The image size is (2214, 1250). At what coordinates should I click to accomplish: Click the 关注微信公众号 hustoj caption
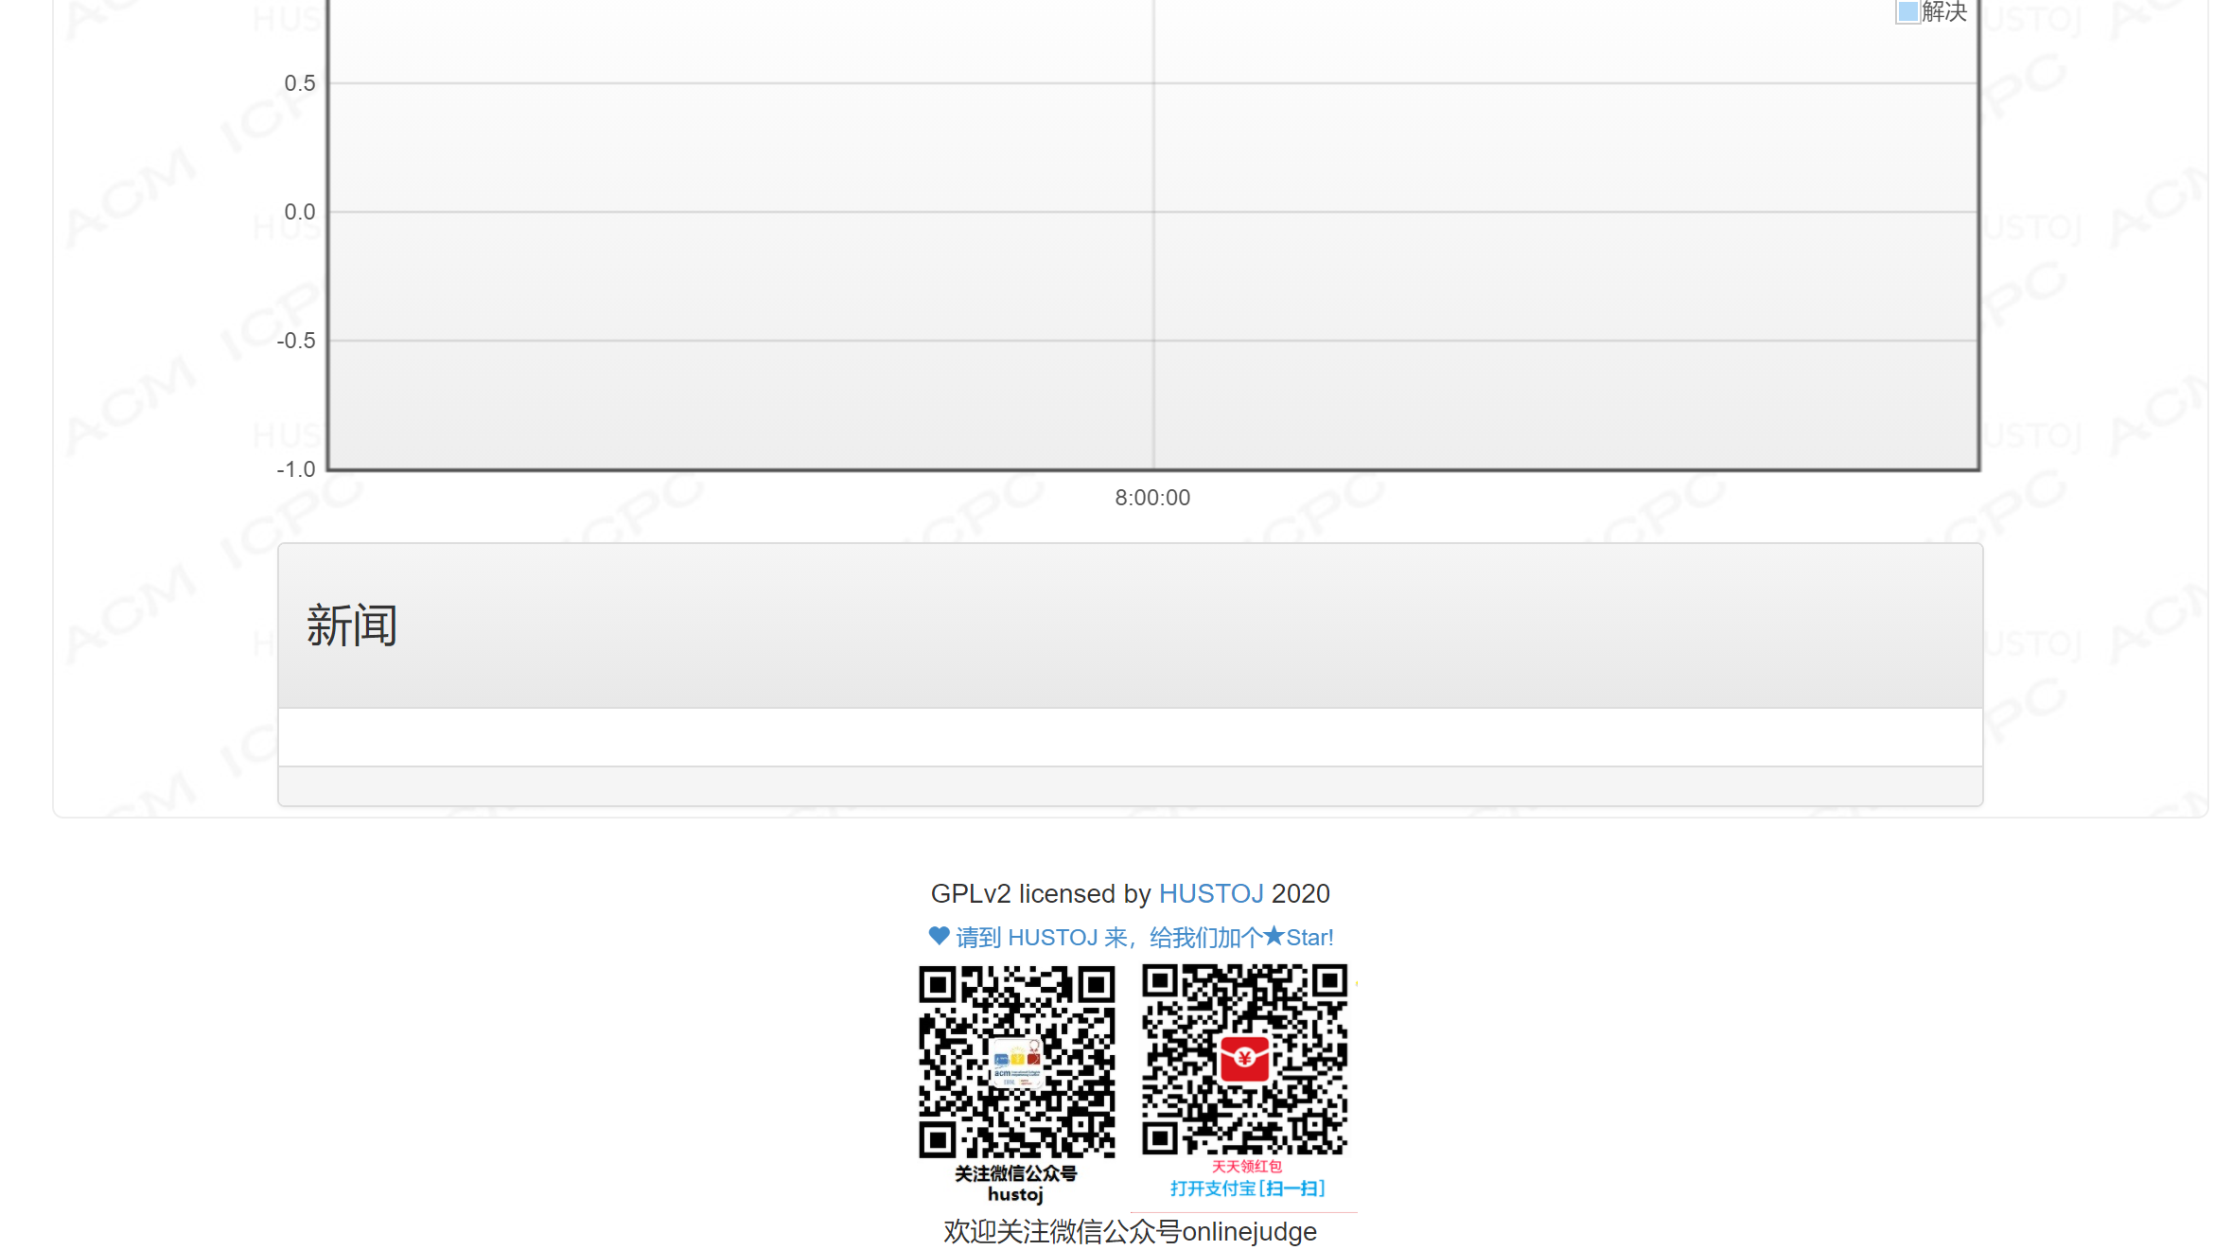tap(1015, 1184)
